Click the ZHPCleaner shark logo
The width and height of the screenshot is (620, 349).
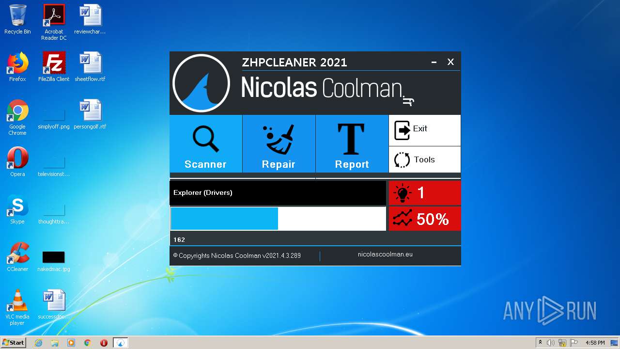click(x=201, y=83)
